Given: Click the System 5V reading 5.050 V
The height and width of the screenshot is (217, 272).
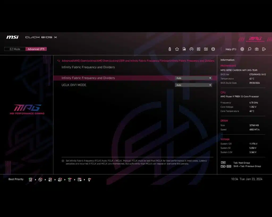Looking at the screenshot, I should coord(253,148).
